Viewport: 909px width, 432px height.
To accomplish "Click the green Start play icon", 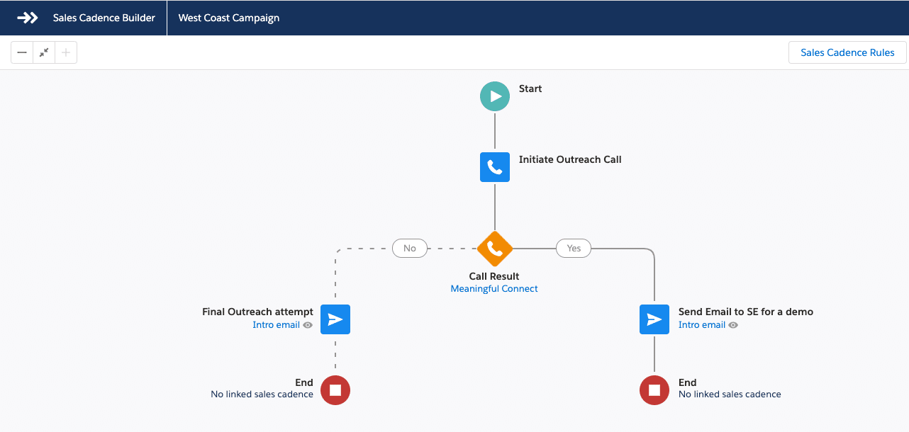I will click(494, 96).
